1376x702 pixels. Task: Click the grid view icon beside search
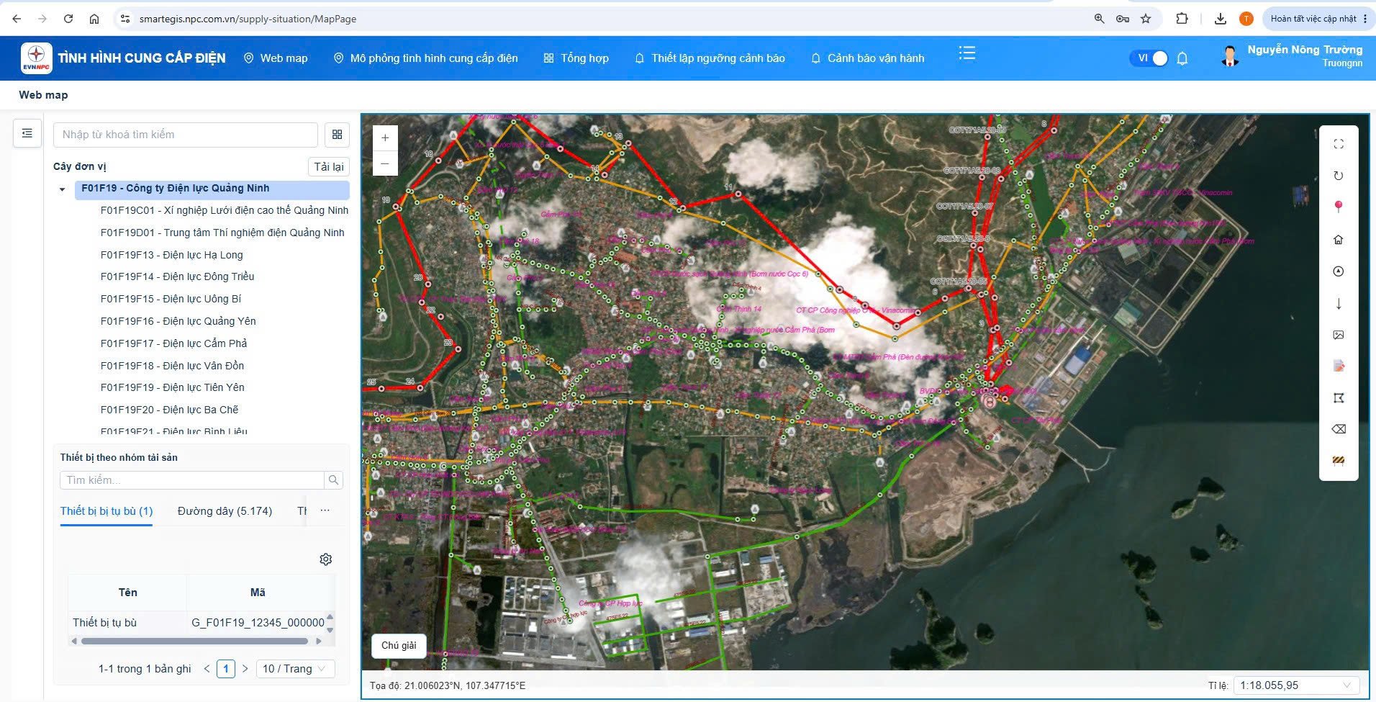337,135
